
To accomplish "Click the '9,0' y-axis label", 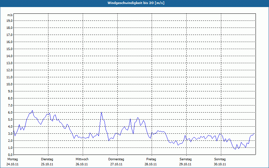I will (10, 91).
